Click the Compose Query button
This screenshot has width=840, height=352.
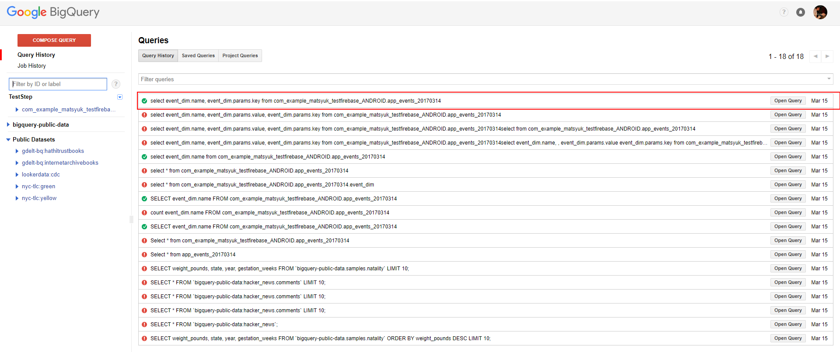[x=54, y=40]
